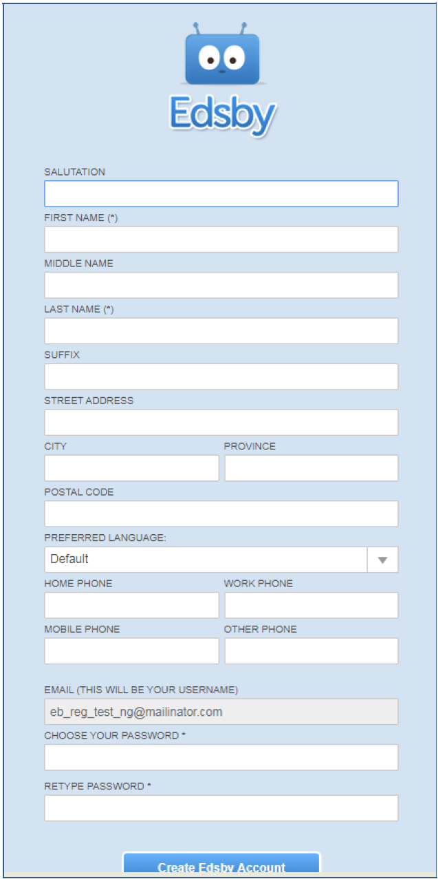Click the greyed-out email username field

[x=221, y=712]
